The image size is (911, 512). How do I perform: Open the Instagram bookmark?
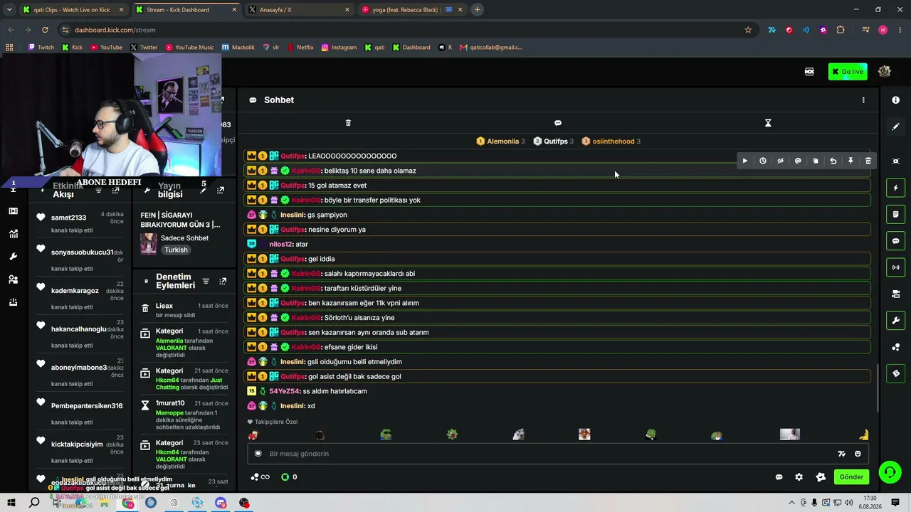tap(339, 48)
